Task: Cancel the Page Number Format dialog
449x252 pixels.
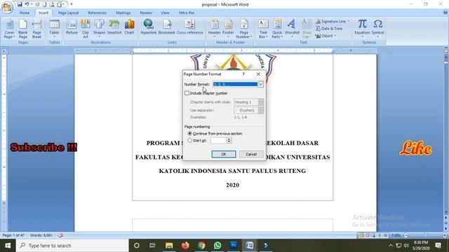Action: coord(251,154)
